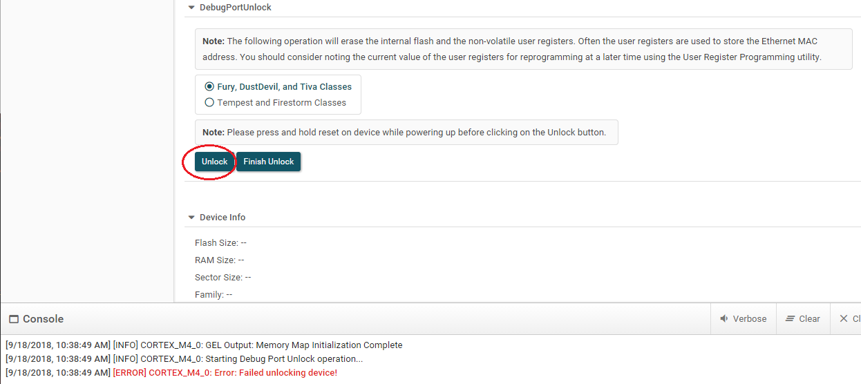Select Tempest and Firestorm Classes option

click(x=209, y=102)
